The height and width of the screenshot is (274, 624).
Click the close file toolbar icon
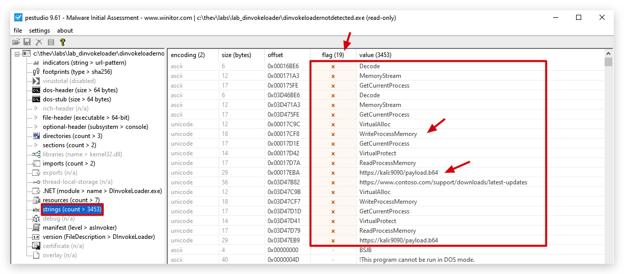click(39, 42)
